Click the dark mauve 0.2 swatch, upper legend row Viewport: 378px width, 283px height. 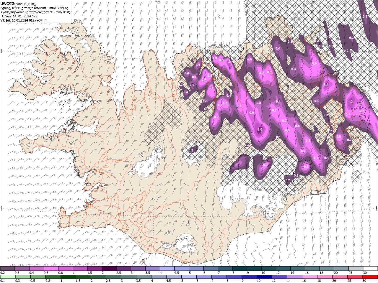pyautogui.click(x=8, y=269)
